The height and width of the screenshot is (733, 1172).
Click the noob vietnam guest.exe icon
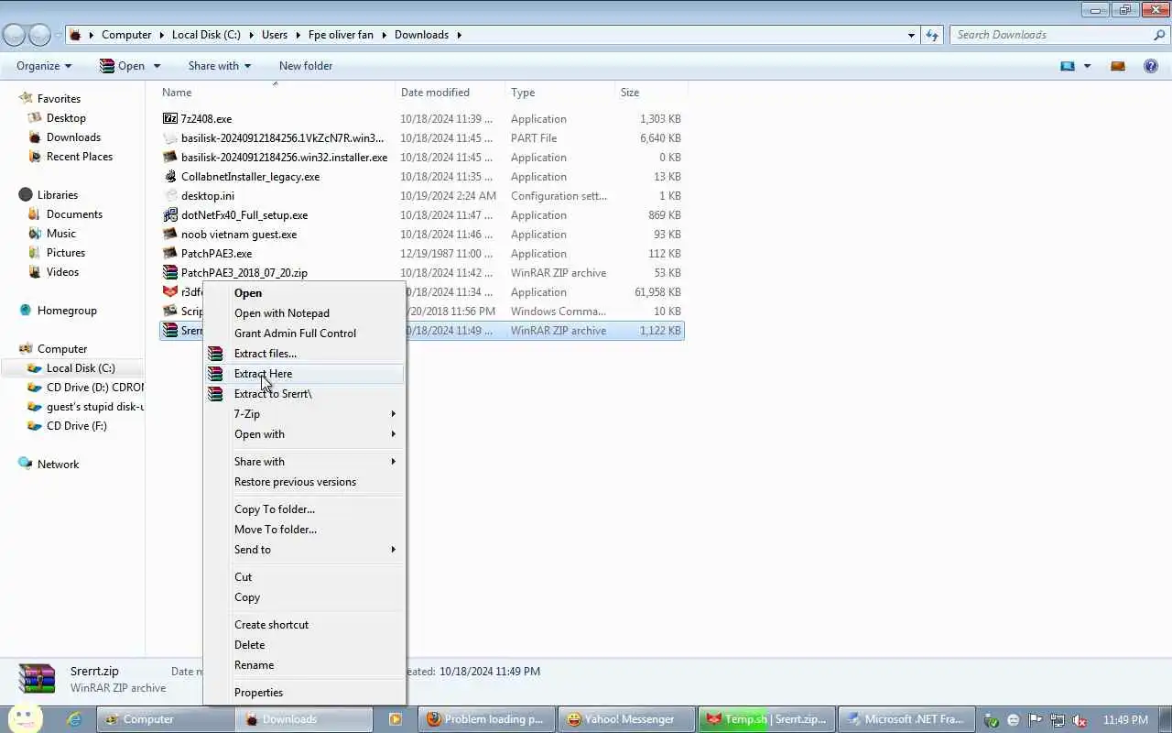(170, 235)
